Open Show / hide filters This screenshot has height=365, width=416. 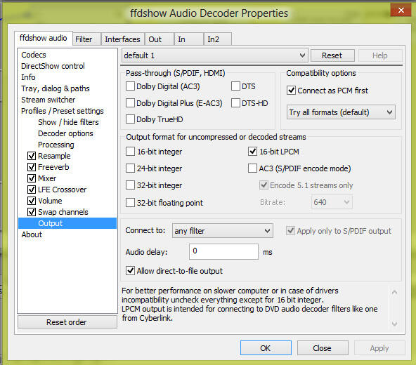click(68, 122)
